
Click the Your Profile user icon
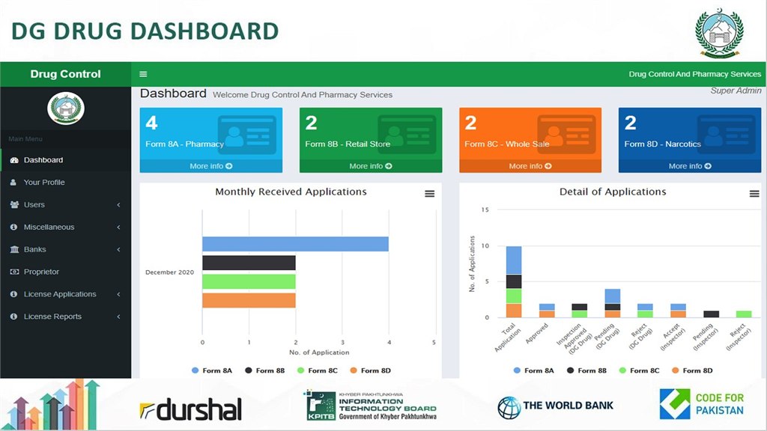[13, 183]
